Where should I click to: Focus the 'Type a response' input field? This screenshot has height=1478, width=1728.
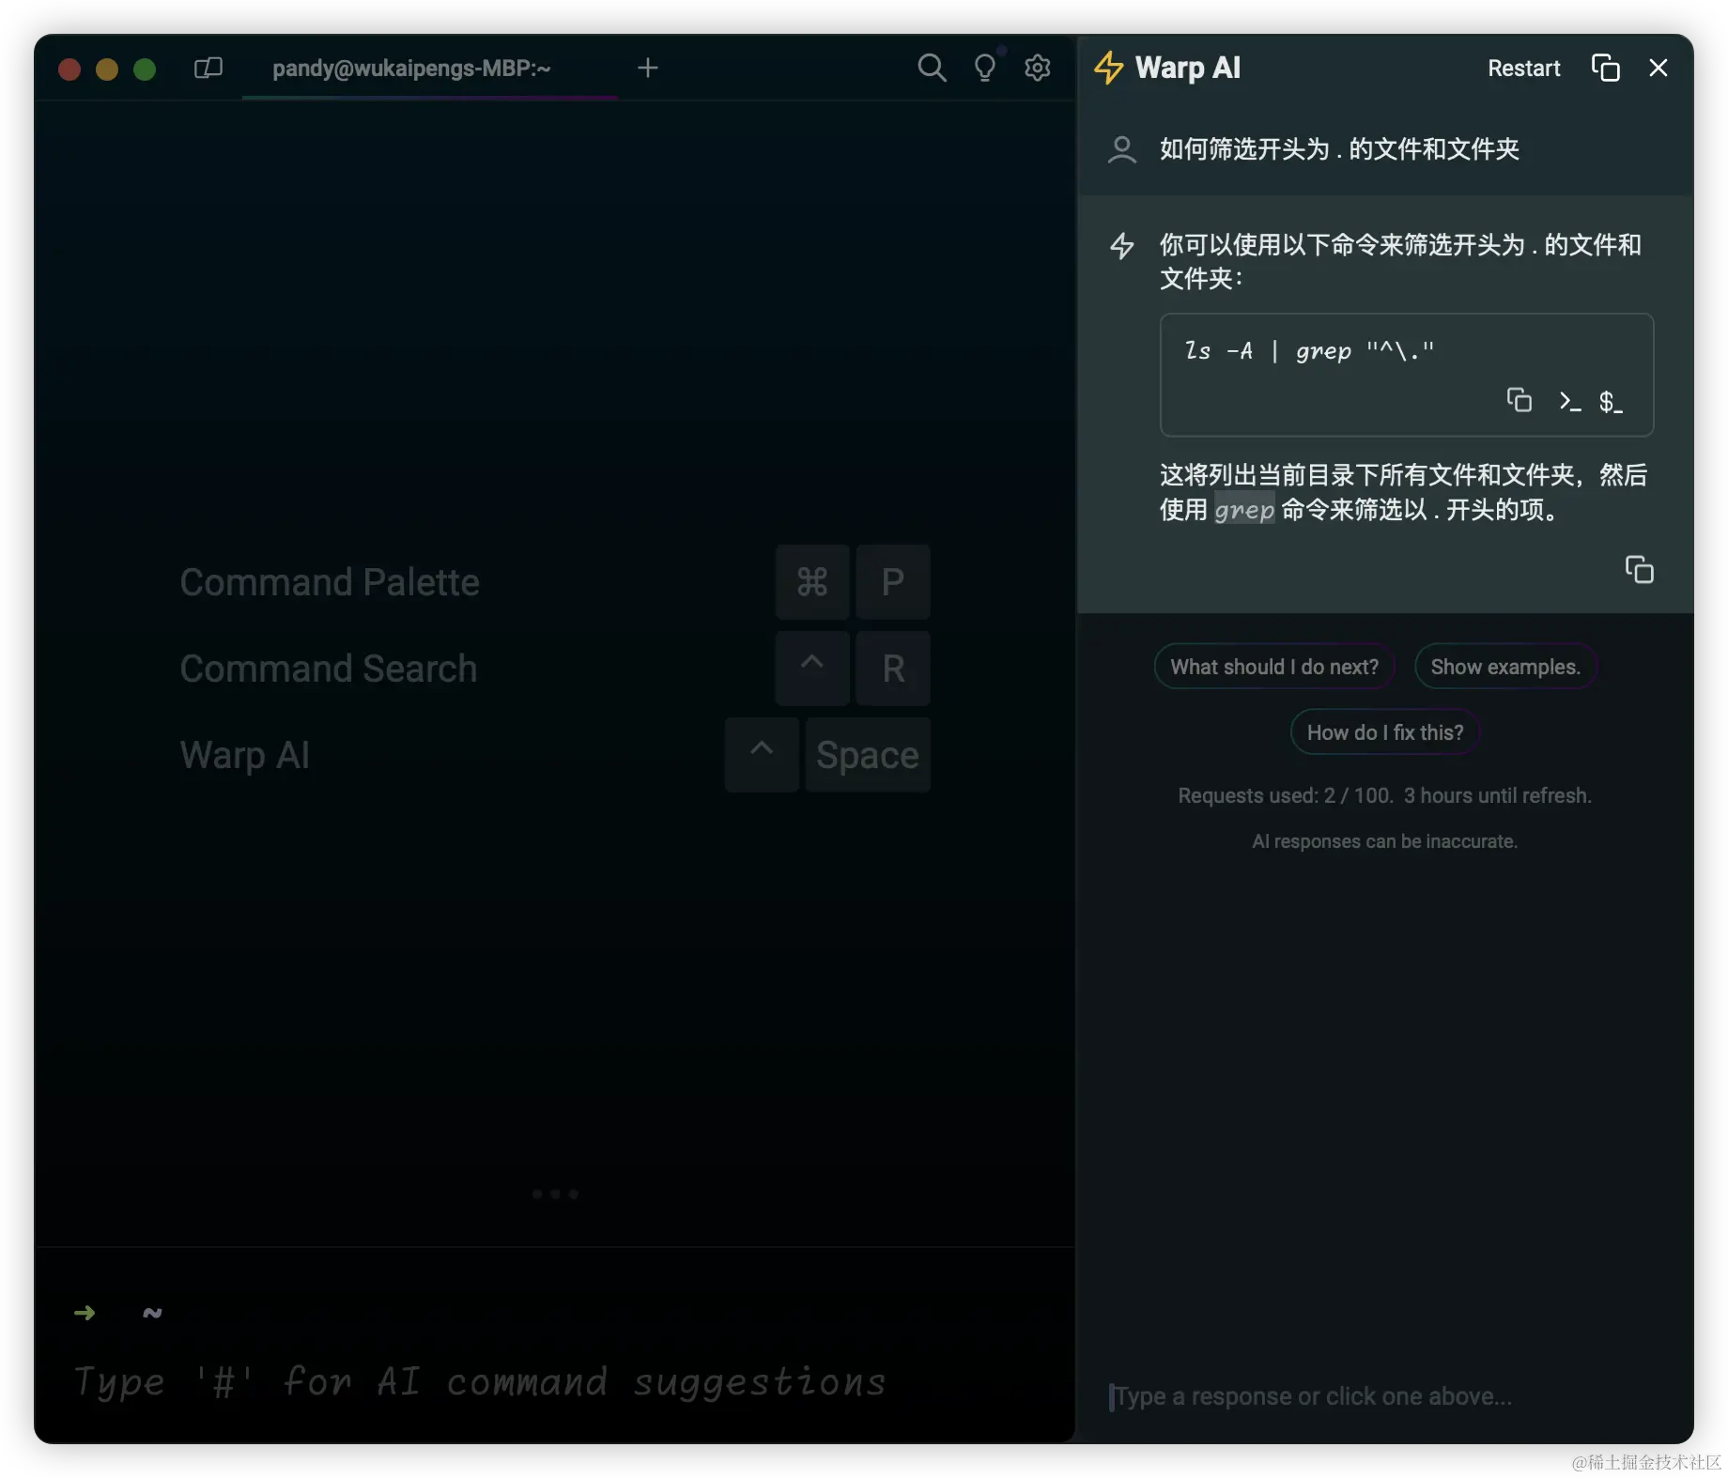[x=1385, y=1396]
